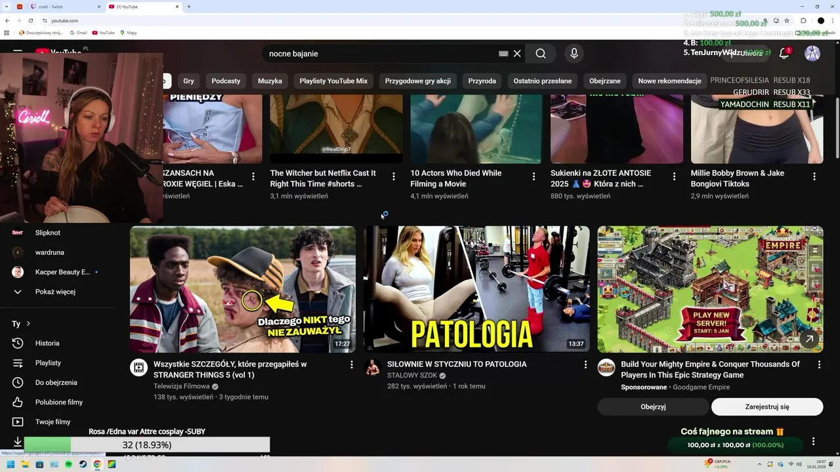
Task: Open the Goodgame Empire advertiser avatar
Action: click(606, 368)
